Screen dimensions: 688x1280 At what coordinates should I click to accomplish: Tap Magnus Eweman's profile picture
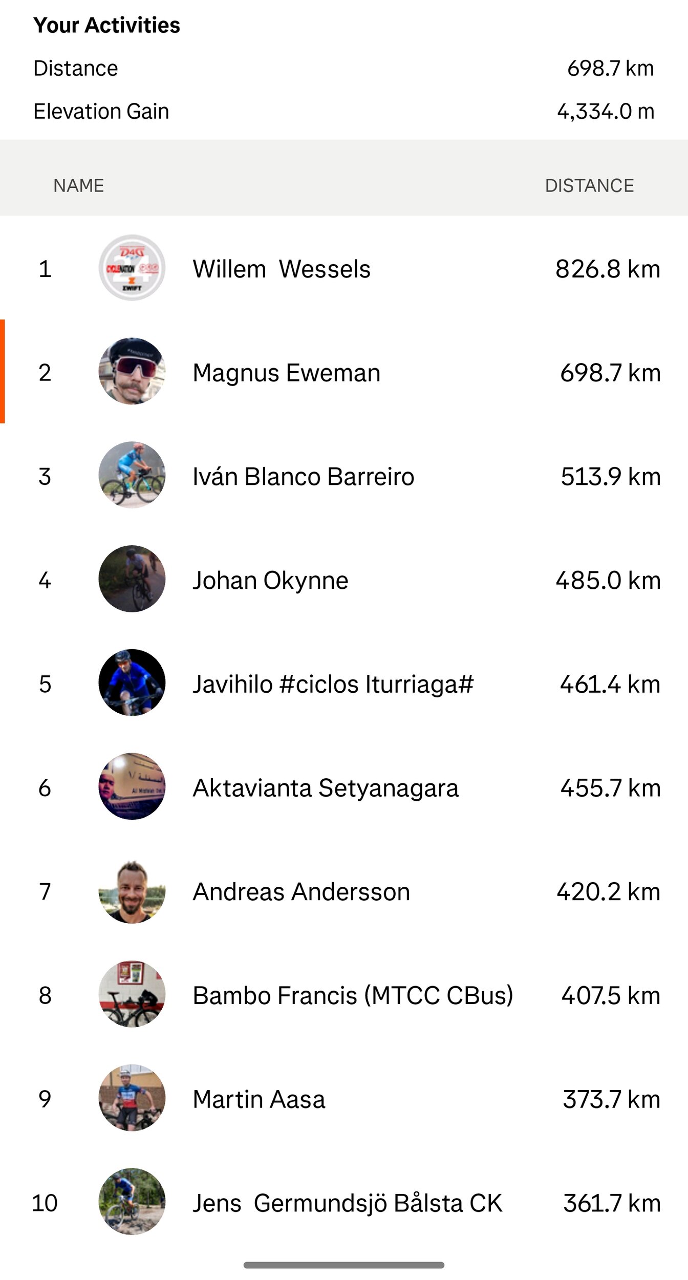click(x=132, y=371)
